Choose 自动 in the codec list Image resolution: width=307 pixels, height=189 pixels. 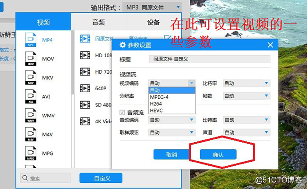(172, 90)
